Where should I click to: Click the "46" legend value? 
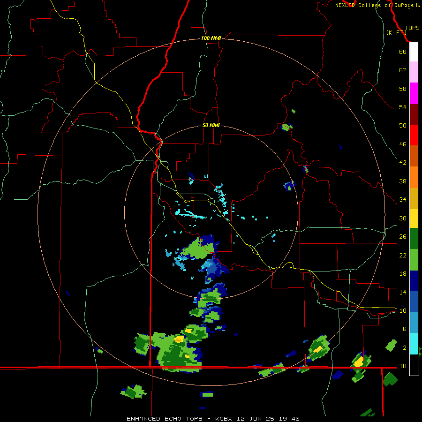[403, 144]
